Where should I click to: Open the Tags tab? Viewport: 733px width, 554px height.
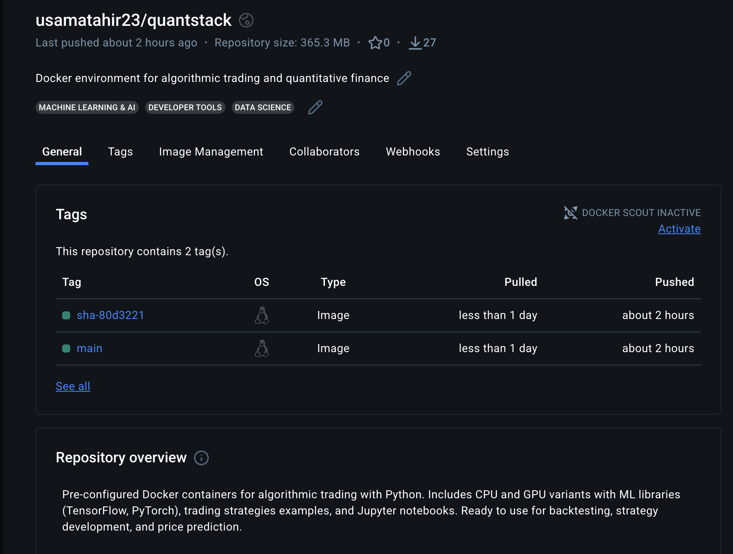point(120,152)
